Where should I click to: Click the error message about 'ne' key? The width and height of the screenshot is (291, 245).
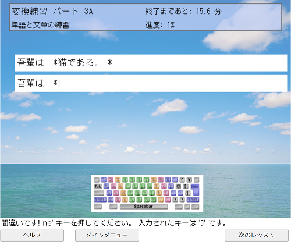(114, 223)
